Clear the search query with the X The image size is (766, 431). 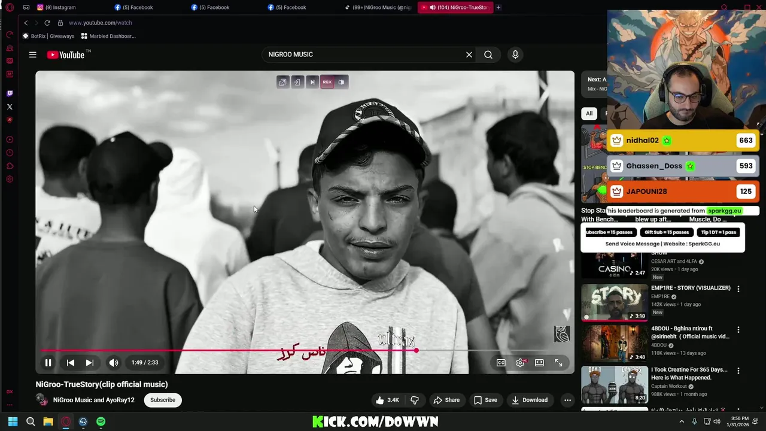click(469, 54)
